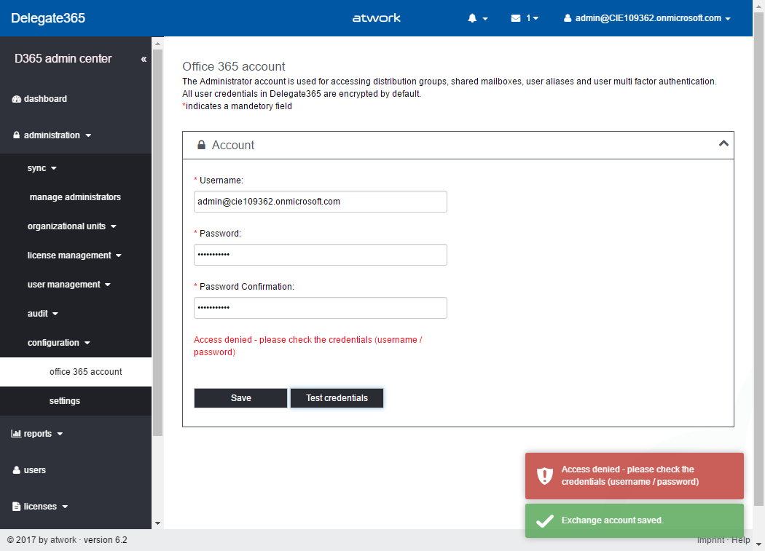Click the lock icon in Account header
The height and width of the screenshot is (551, 765).
click(201, 145)
